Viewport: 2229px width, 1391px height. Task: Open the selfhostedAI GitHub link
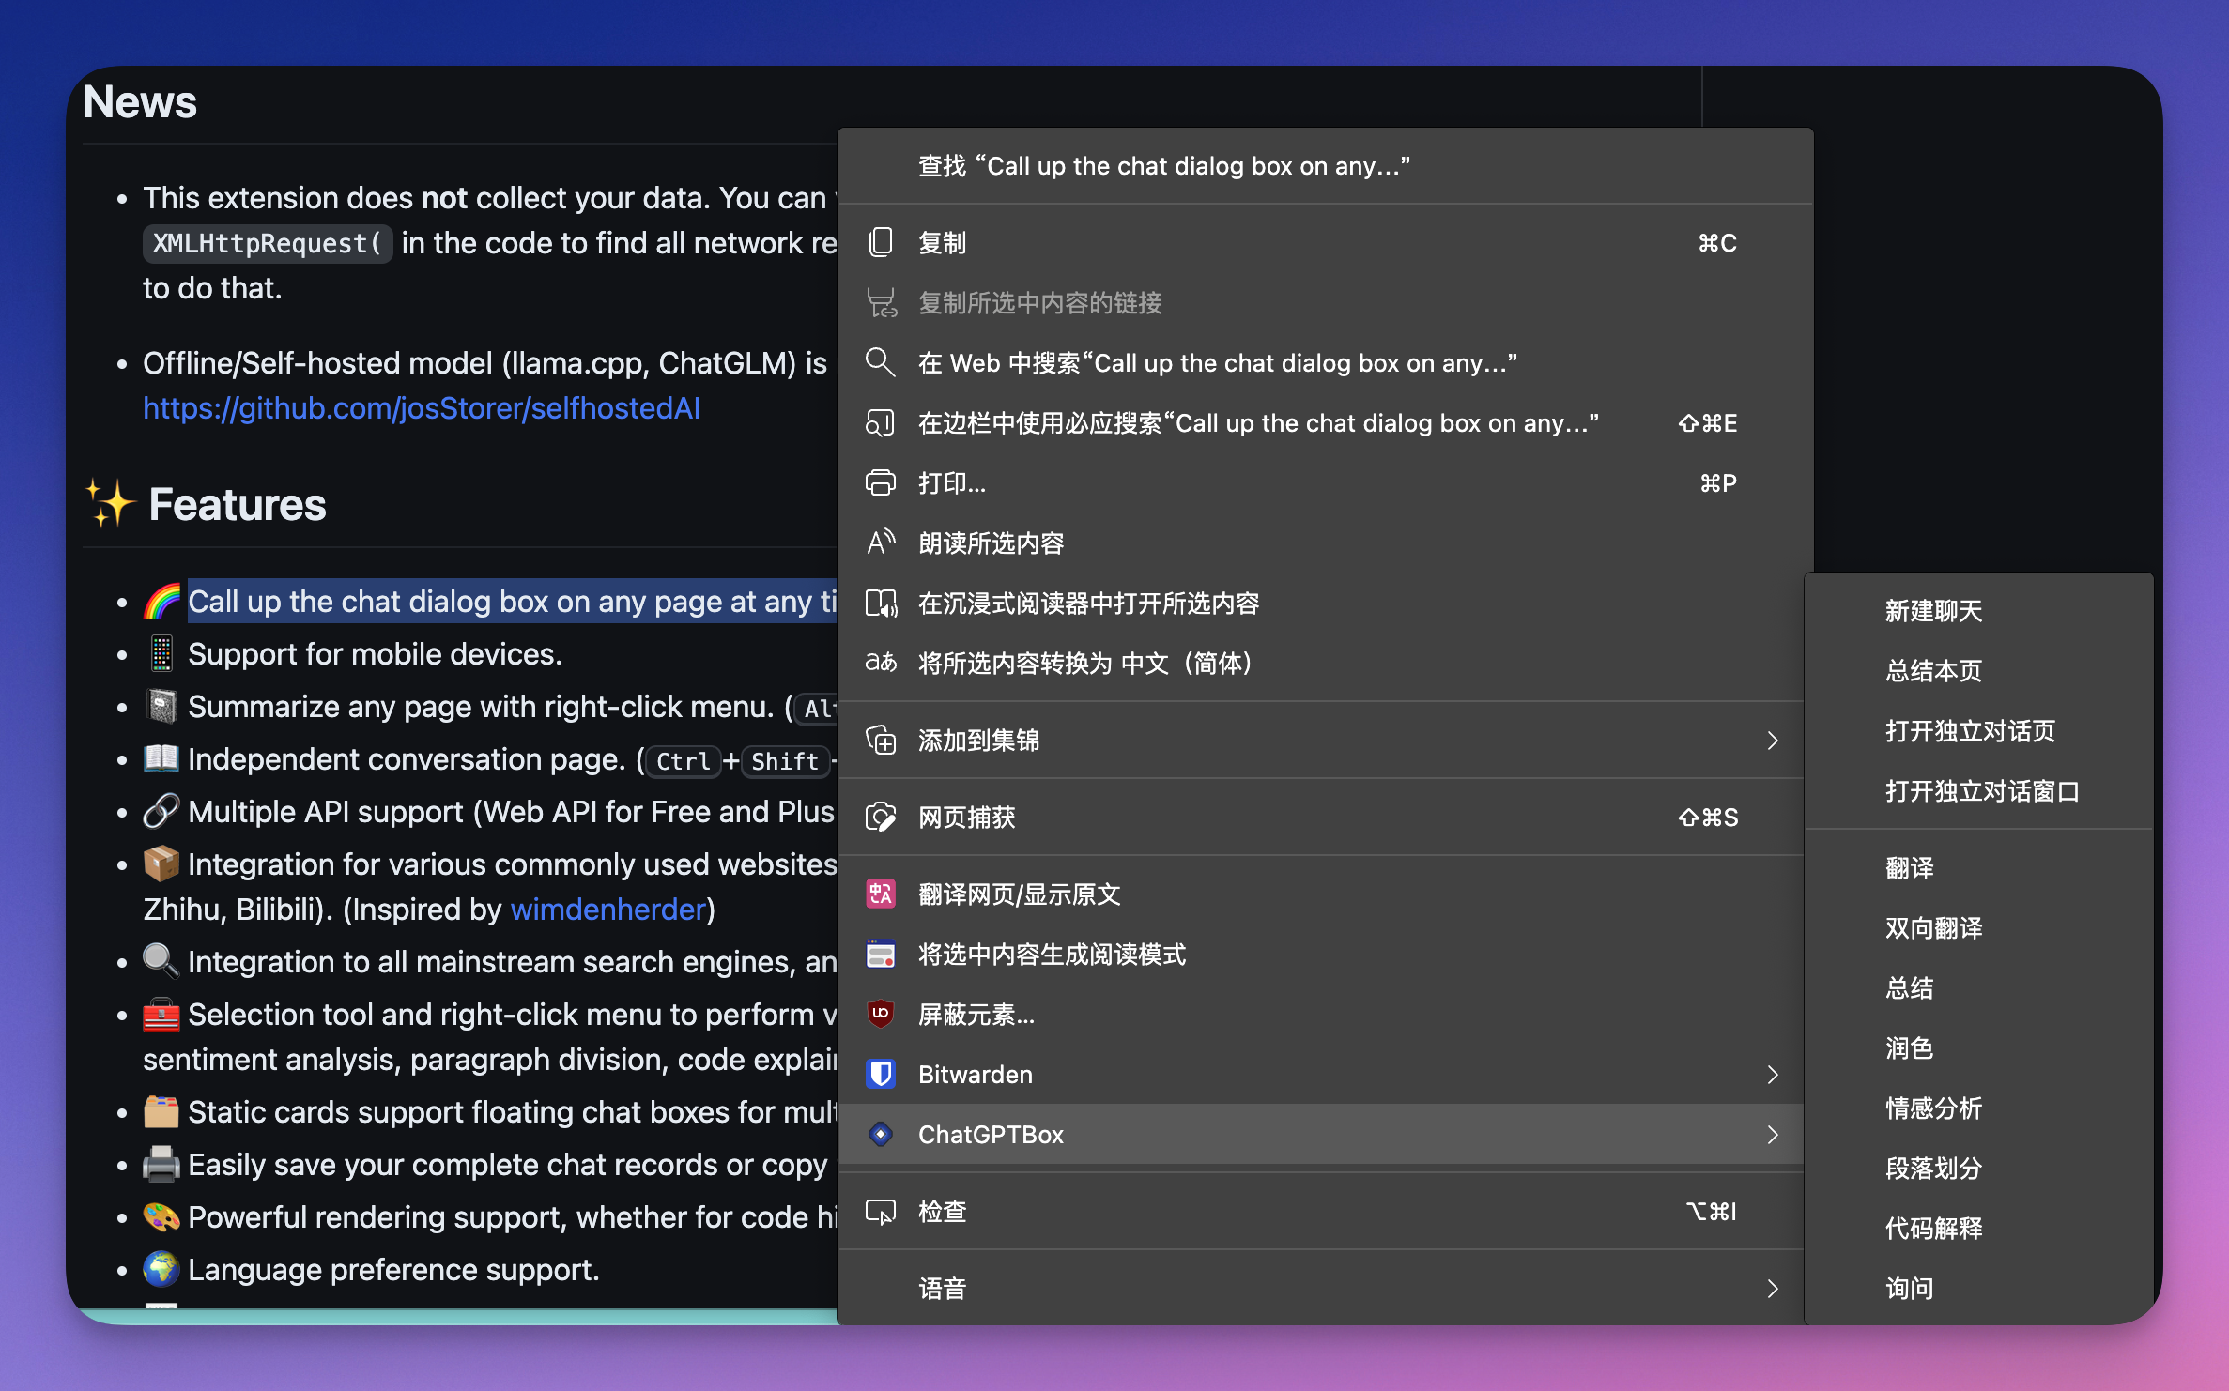[x=421, y=408]
